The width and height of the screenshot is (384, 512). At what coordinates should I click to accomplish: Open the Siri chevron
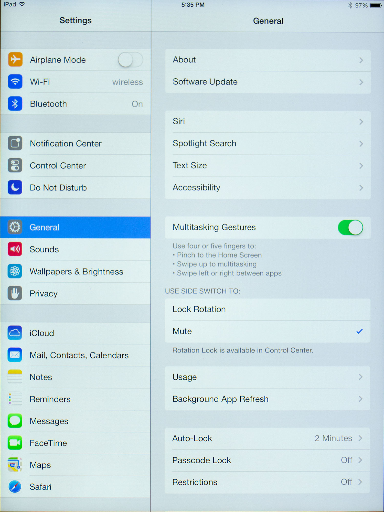361,122
